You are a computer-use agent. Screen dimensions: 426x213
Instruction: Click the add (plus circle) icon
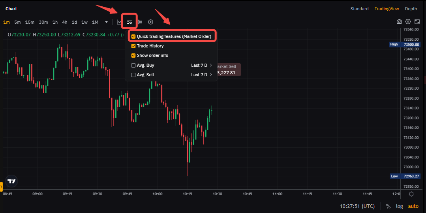coord(150,22)
